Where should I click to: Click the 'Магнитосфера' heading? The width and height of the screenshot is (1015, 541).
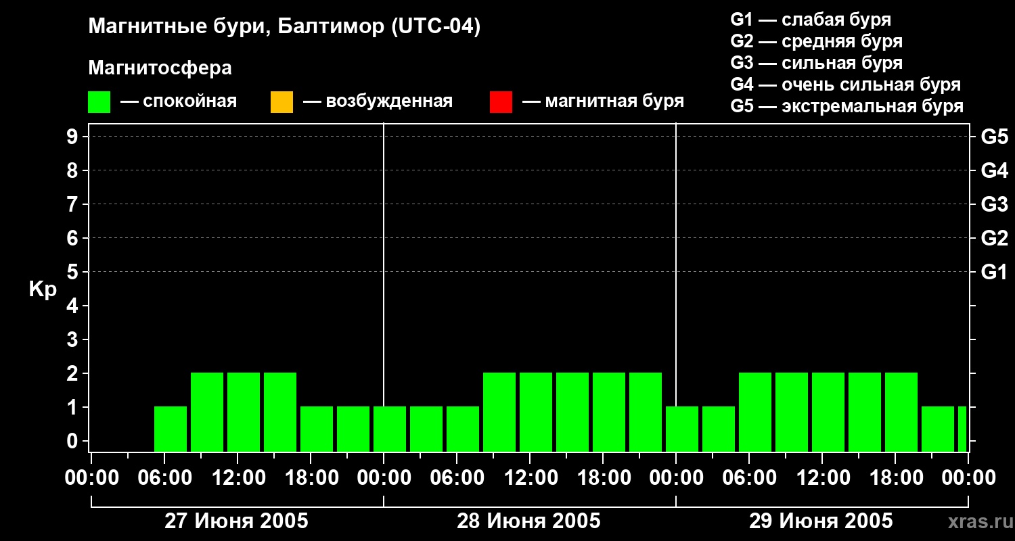(160, 68)
